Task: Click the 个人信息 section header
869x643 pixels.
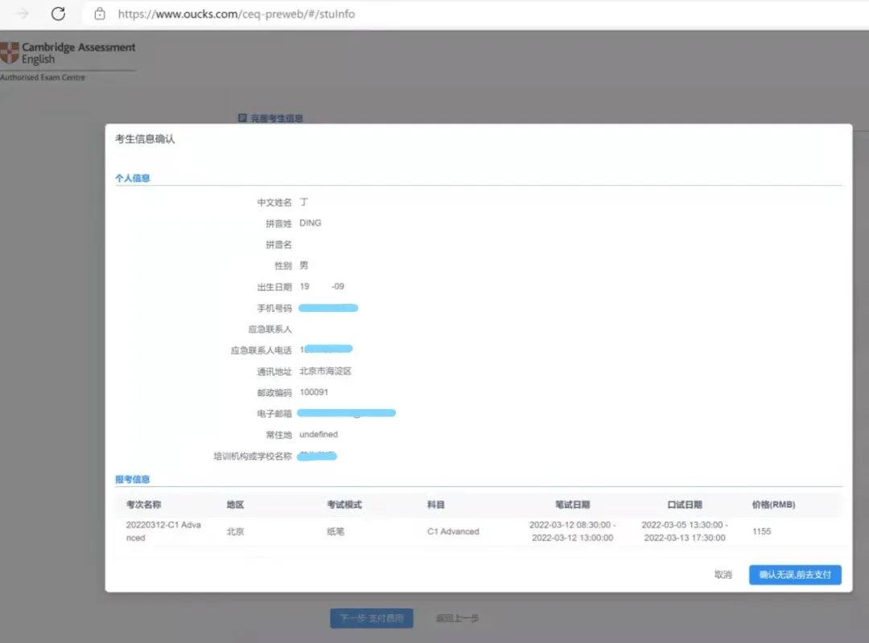Action: (x=133, y=178)
